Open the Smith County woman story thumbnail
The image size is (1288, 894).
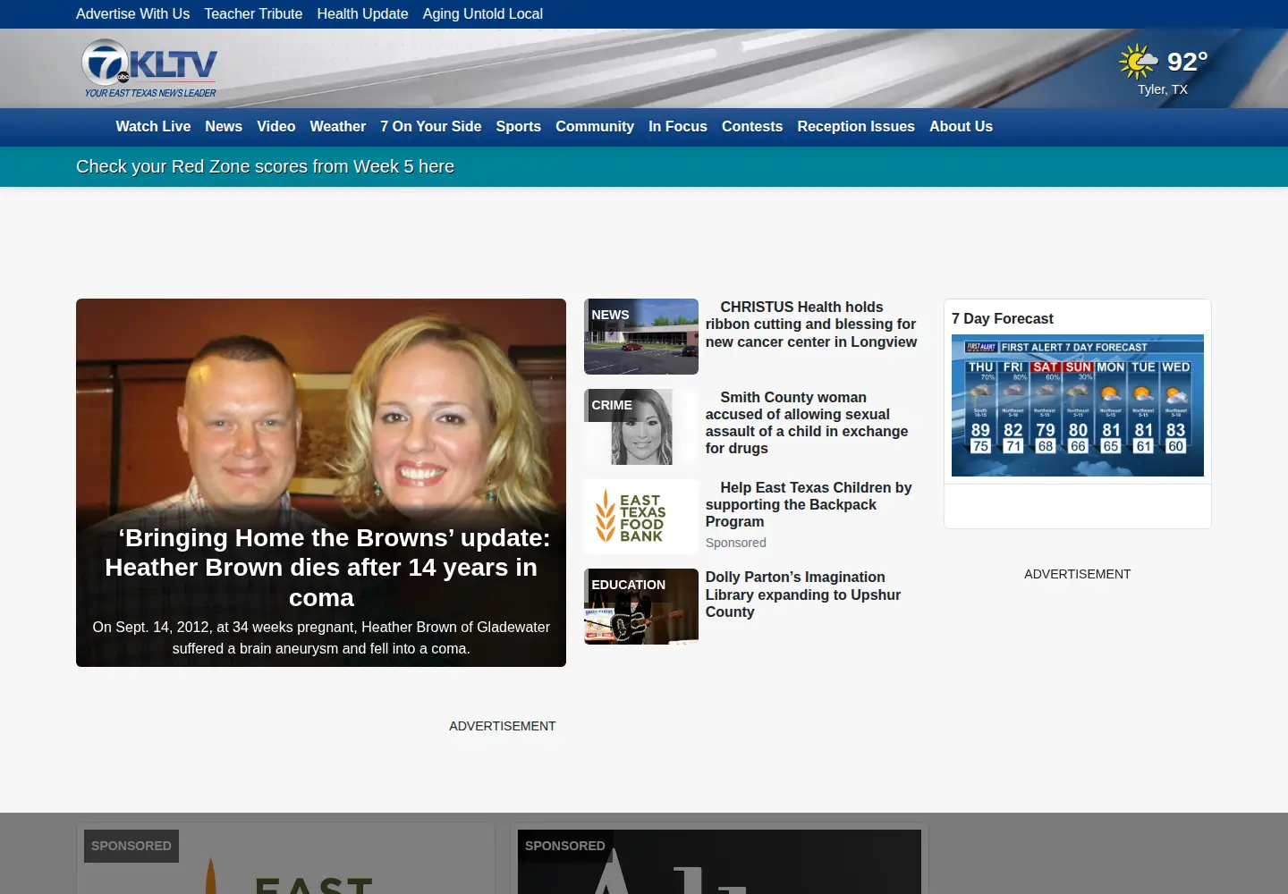click(641, 426)
